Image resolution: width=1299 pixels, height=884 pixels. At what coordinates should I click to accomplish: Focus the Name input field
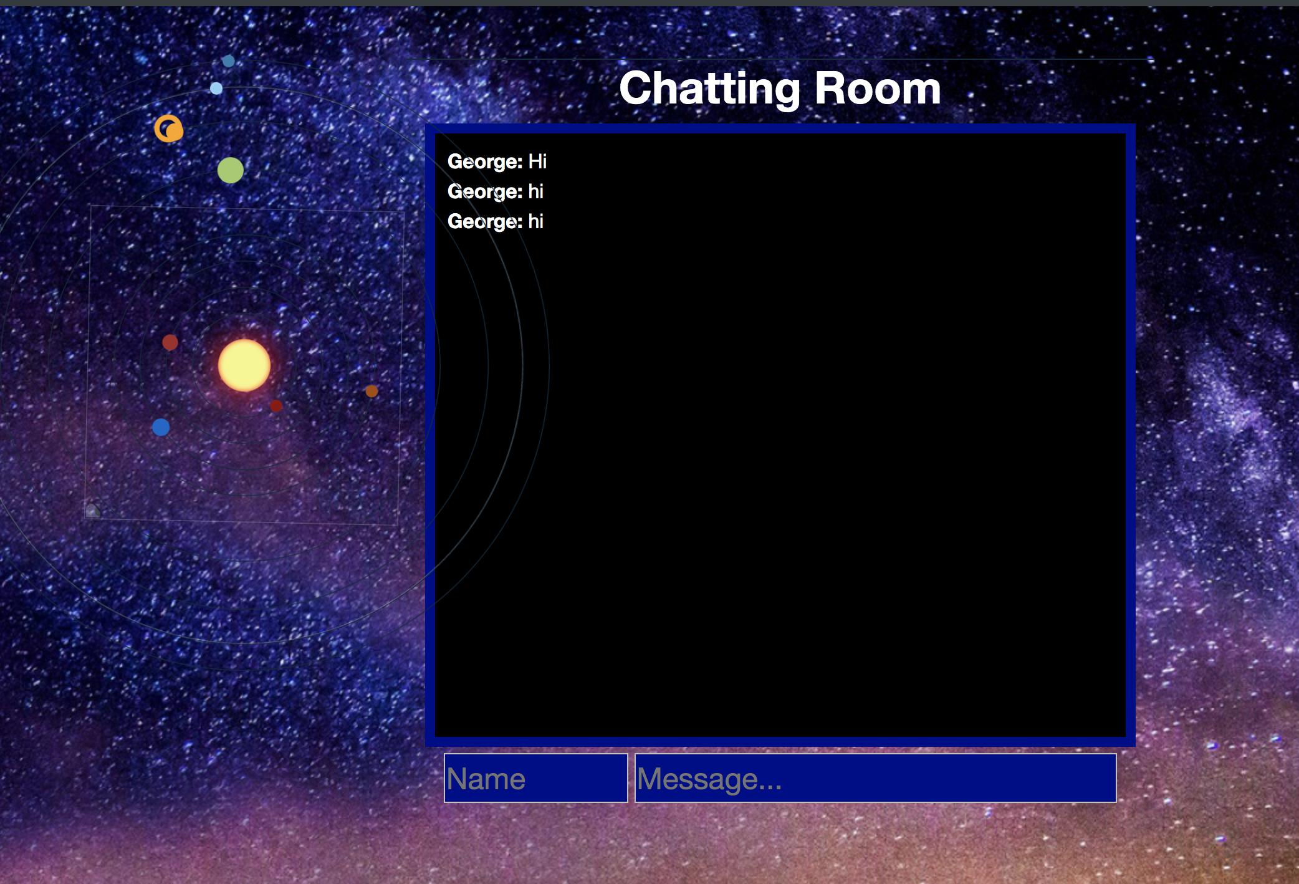pyautogui.click(x=535, y=778)
